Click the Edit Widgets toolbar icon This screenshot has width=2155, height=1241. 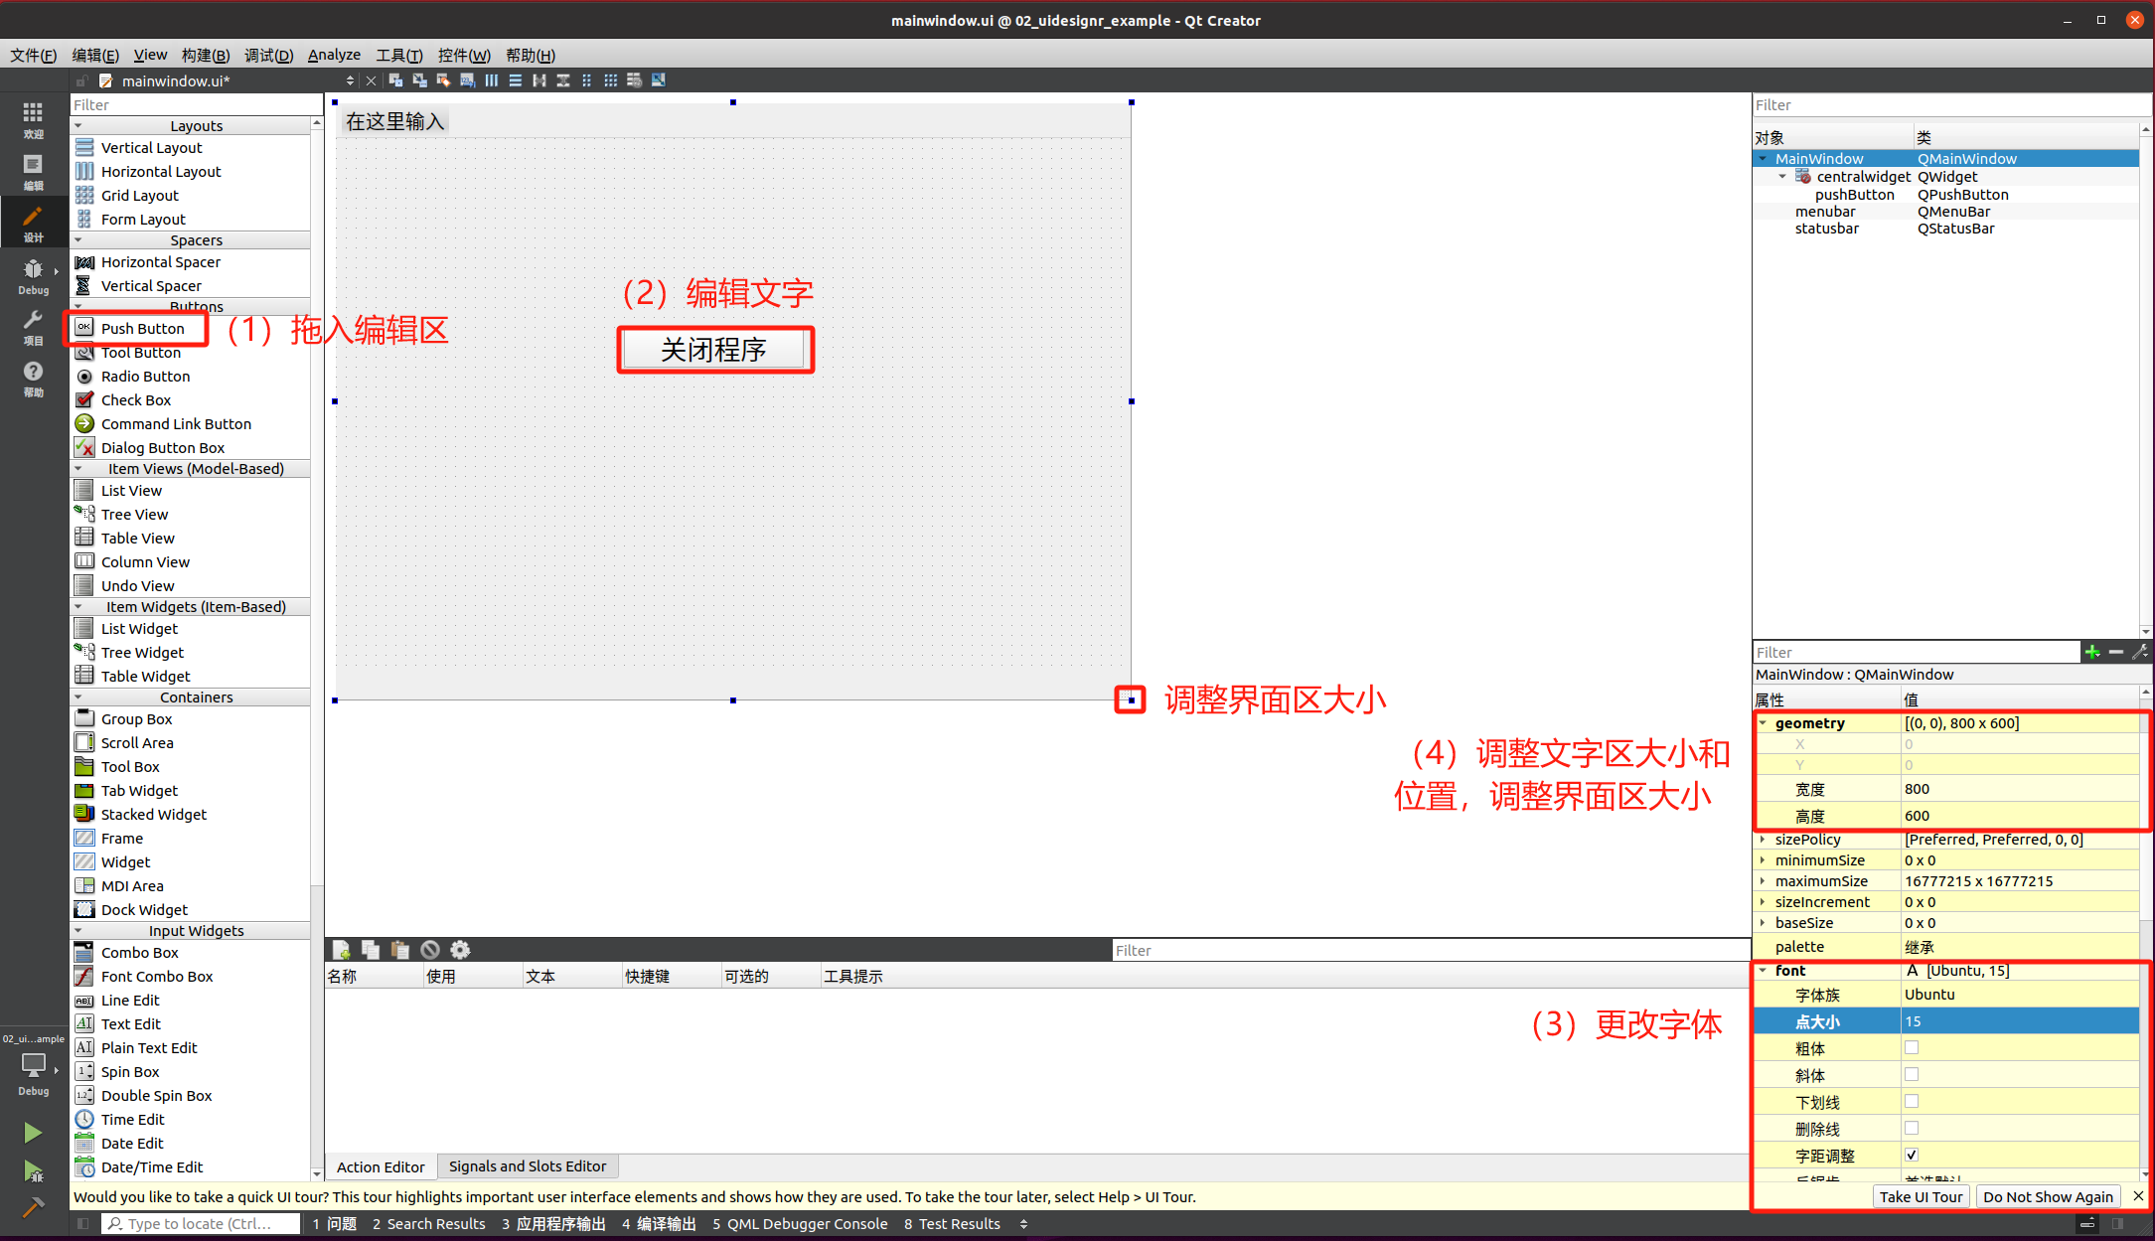[x=395, y=80]
